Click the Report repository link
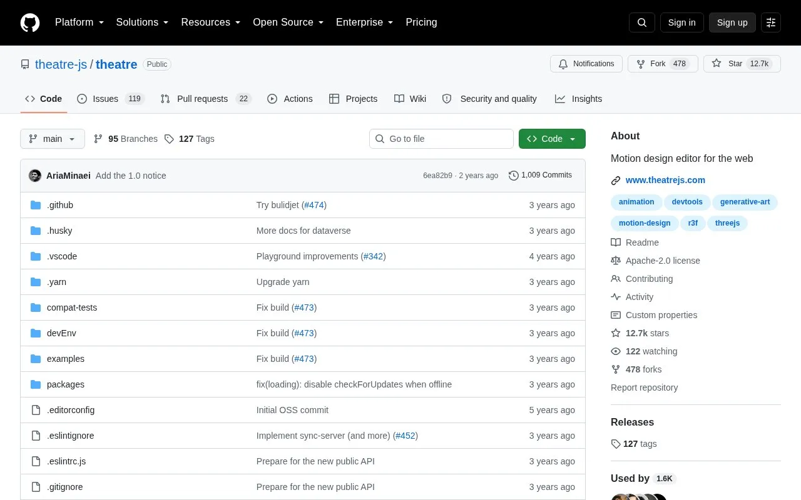 pyautogui.click(x=644, y=387)
